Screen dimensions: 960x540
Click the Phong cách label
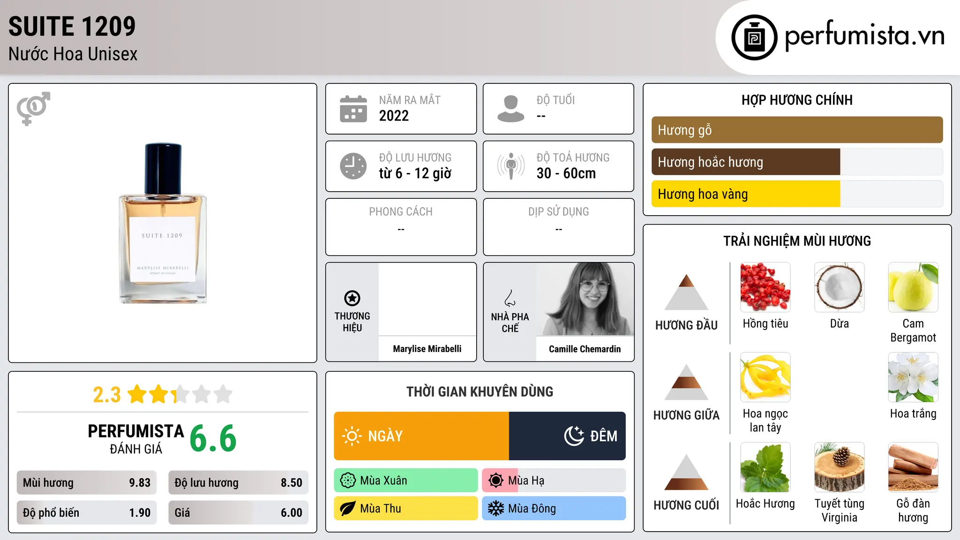coord(401,212)
